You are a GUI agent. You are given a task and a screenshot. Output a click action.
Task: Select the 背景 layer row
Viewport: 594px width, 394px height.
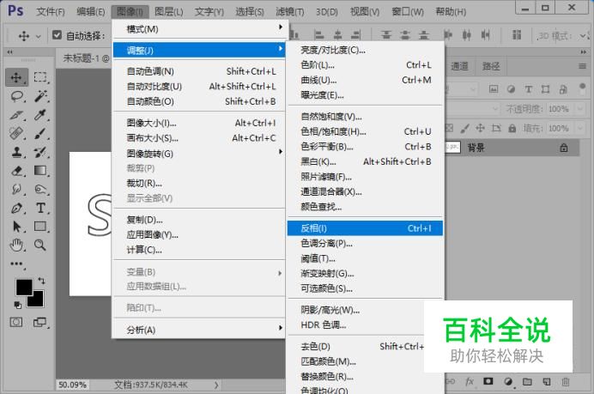[512, 148]
